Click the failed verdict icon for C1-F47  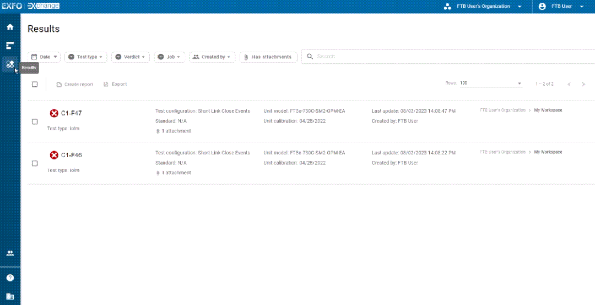(x=54, y=113)
